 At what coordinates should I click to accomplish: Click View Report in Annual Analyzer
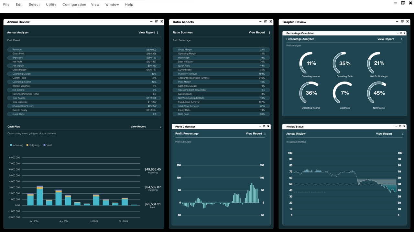point(147,33)
